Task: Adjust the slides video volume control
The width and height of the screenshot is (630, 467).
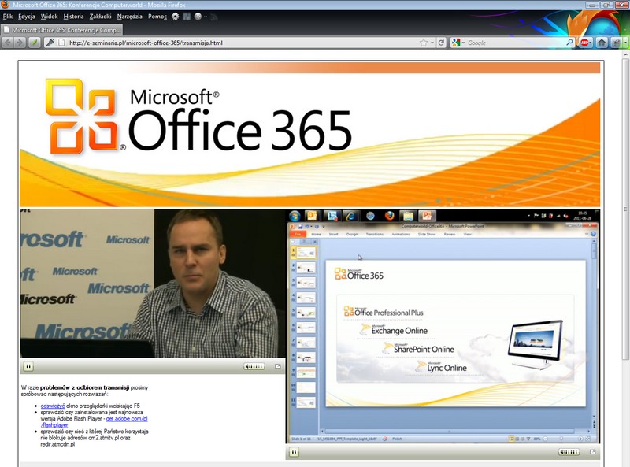Action: click(x=569, y=452)
